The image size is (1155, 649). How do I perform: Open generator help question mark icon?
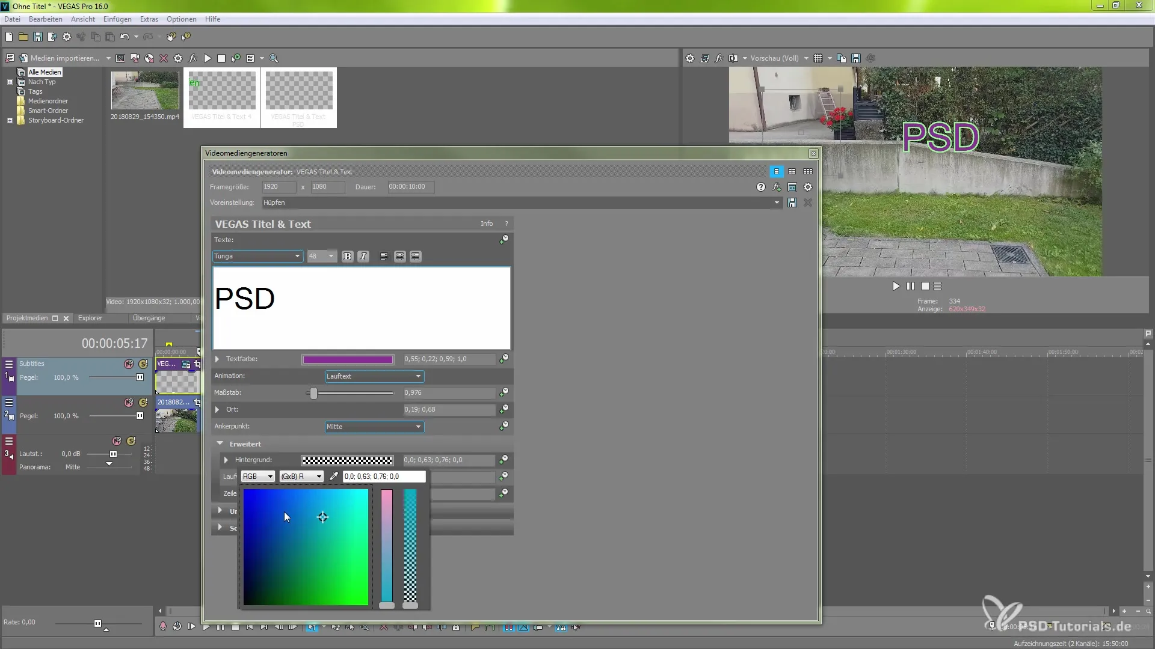click(x=761, y=187)
